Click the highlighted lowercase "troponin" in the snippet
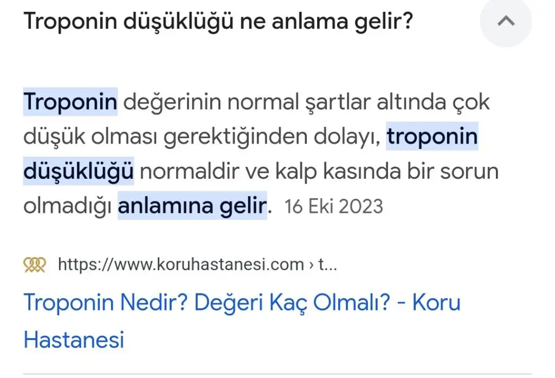Image resolution: width=555 pixels, height=378 pixels. point(432,136)
